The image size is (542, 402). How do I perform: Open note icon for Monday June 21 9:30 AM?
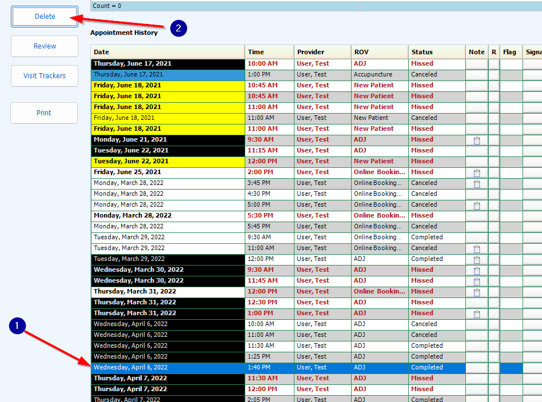[477, 140]
